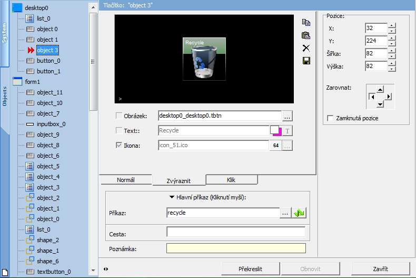Open the text color swatch
Viewport: 416px width, 278px height.
(276, 131)
